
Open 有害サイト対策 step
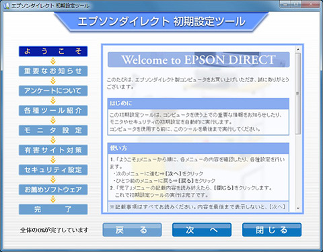click(x=53, y=150)
